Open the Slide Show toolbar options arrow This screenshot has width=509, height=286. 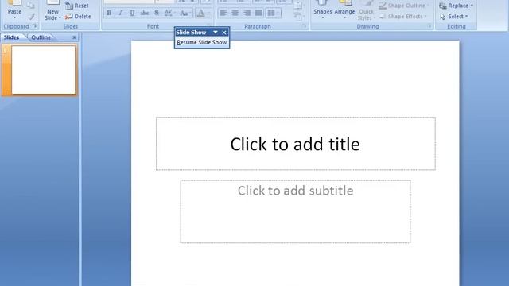(216, 32)
